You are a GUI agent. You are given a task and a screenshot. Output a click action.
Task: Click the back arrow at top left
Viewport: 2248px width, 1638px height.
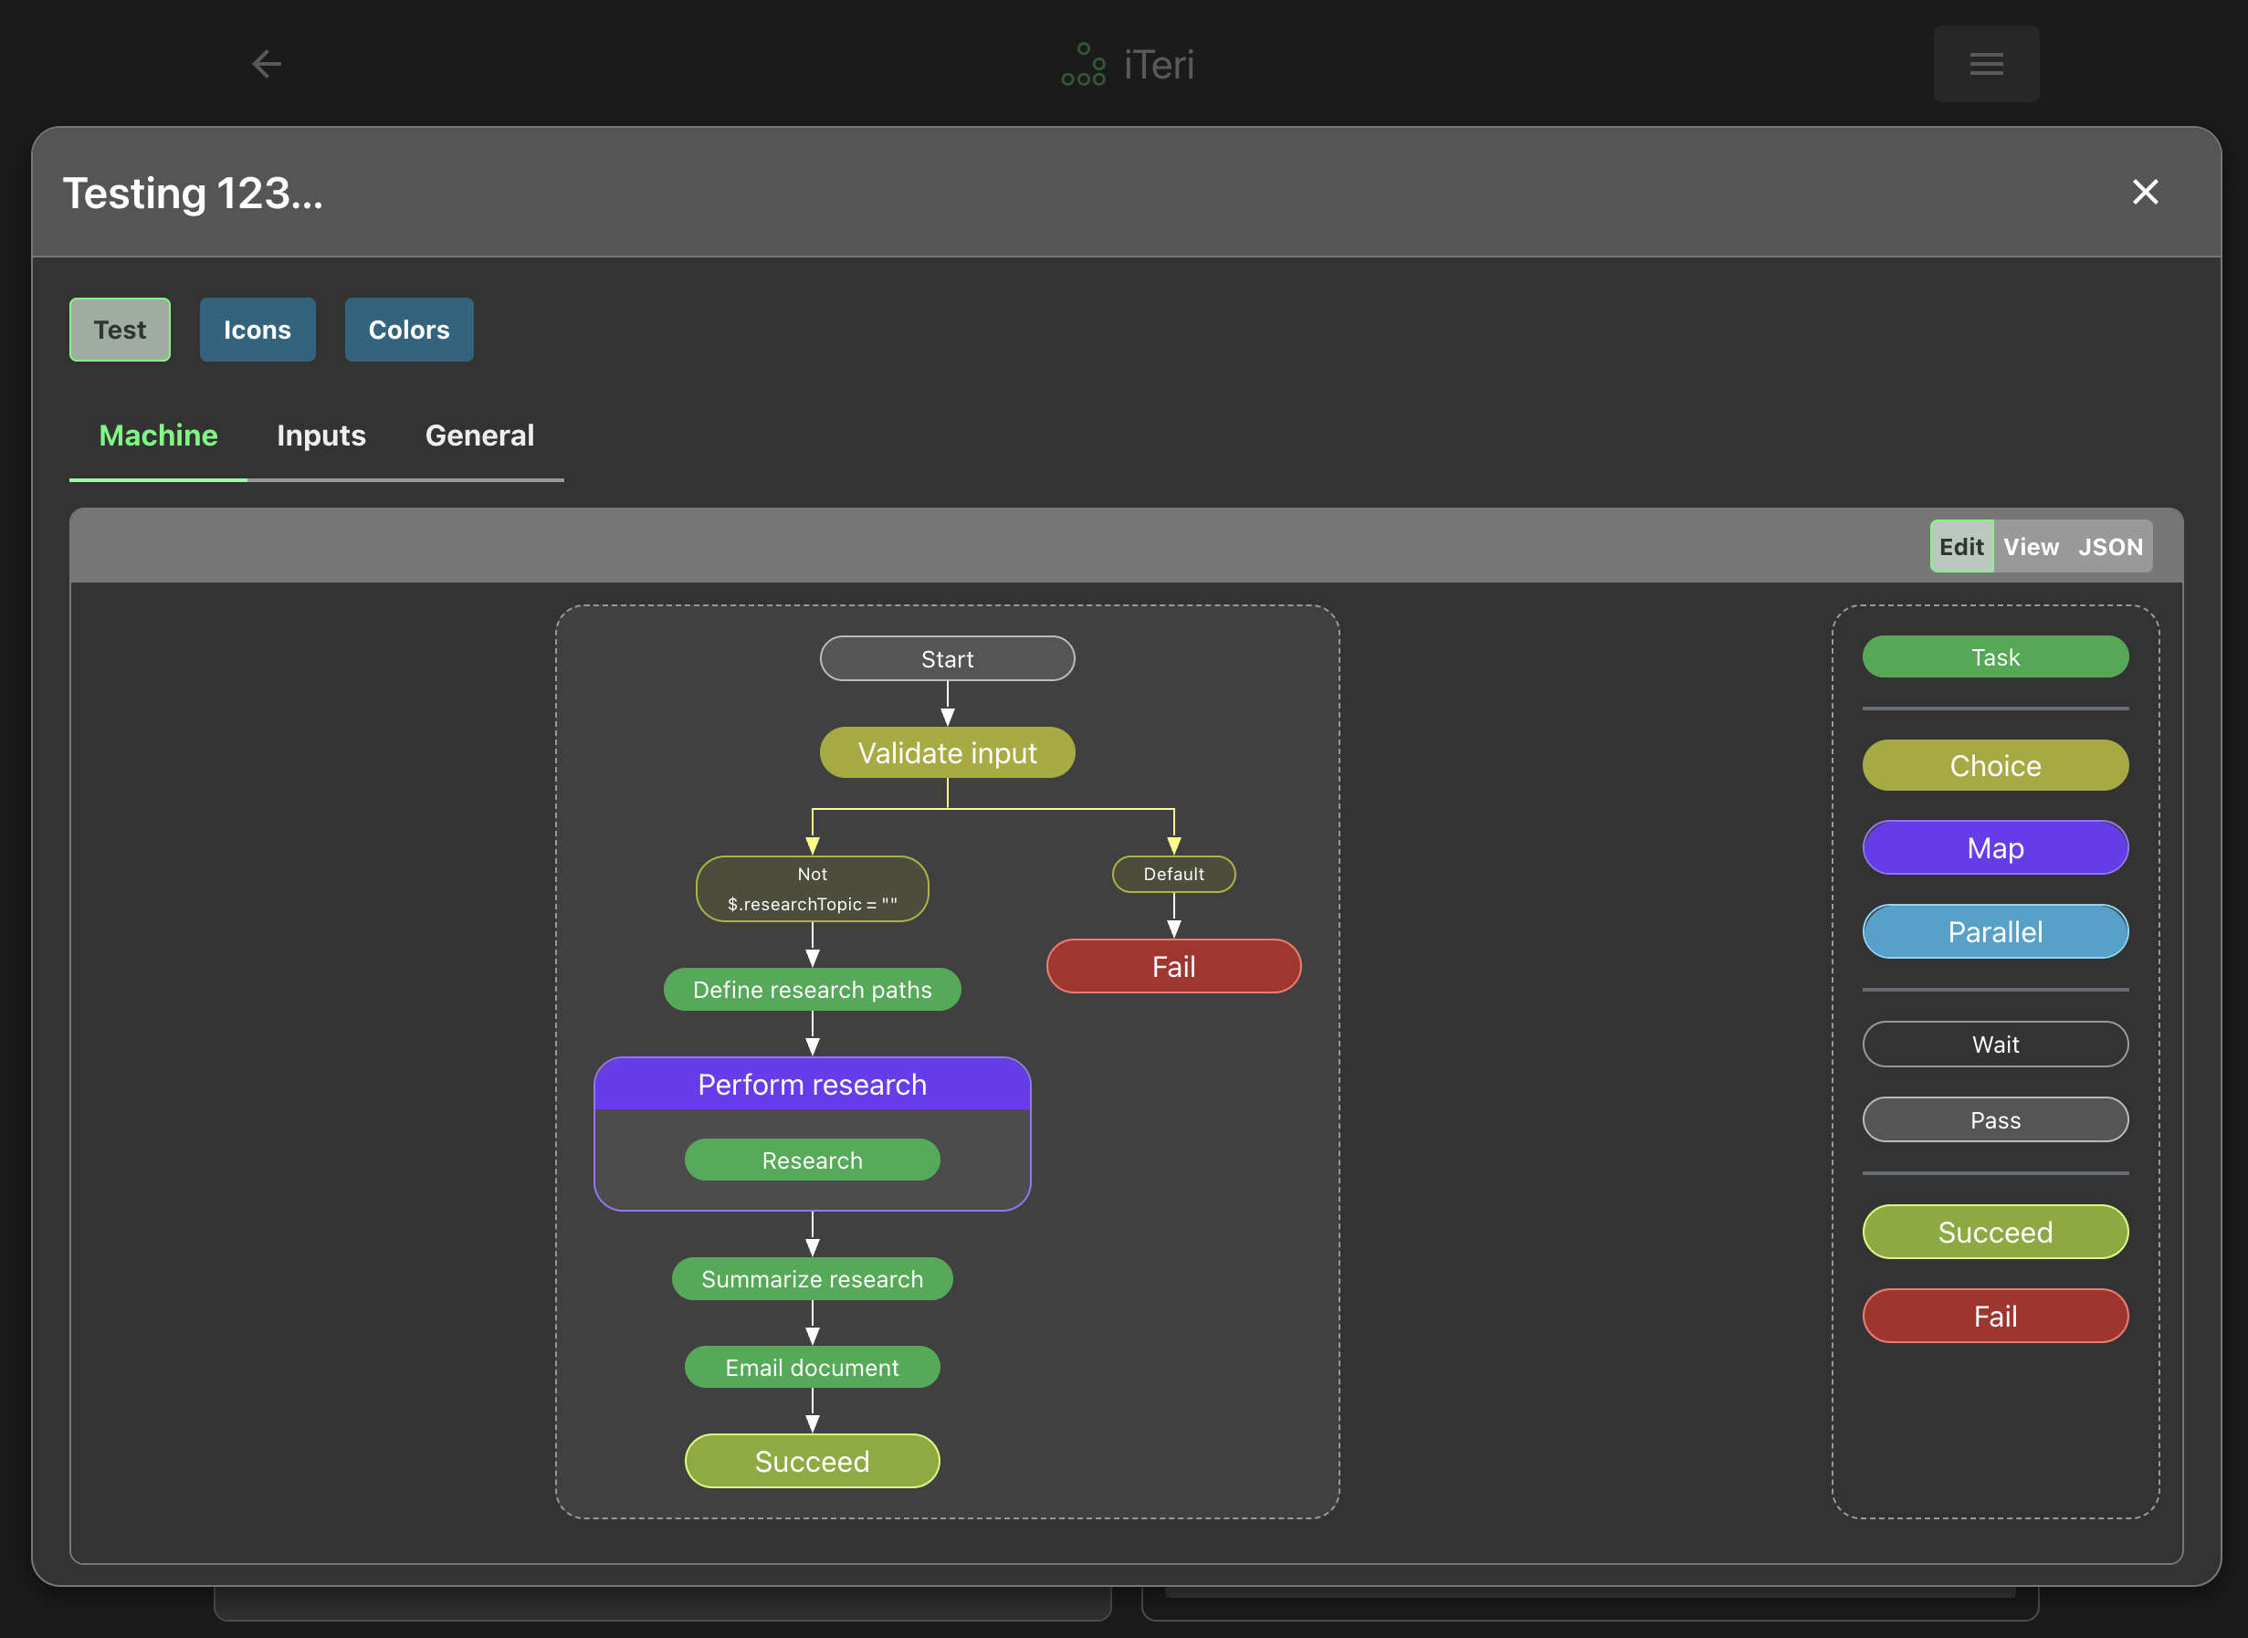266,64
